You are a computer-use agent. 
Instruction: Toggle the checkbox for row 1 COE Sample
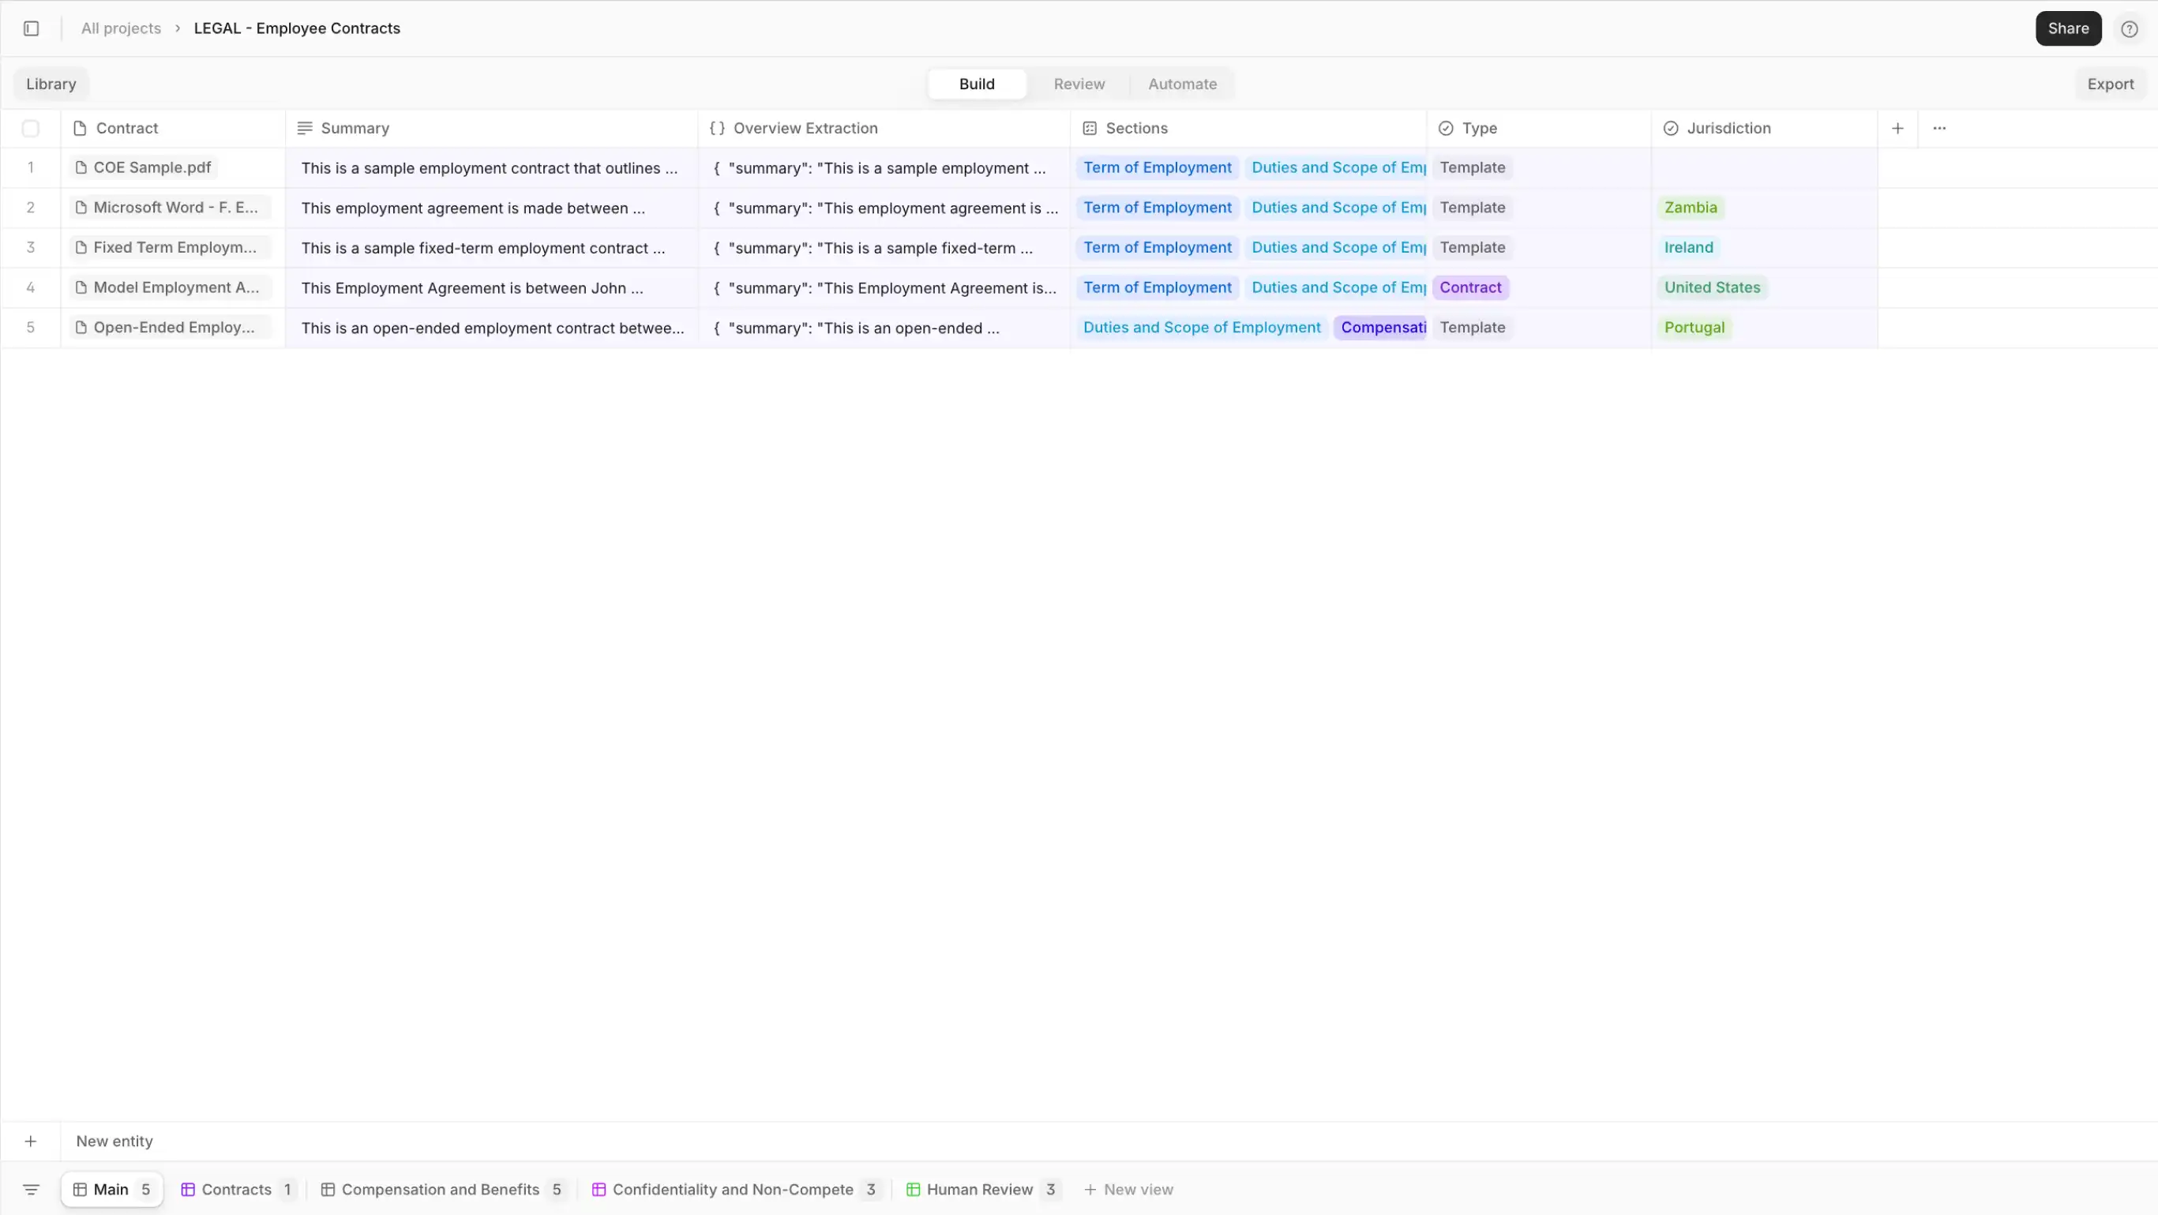click(x=30, y=166)
